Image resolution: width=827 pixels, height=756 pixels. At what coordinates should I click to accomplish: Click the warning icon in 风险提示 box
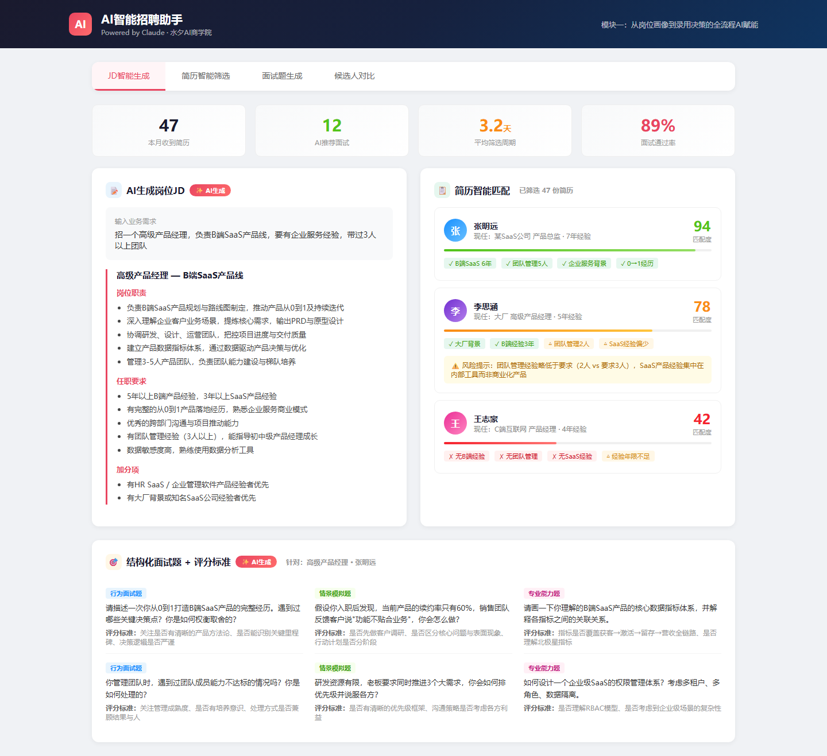(455, 366)
